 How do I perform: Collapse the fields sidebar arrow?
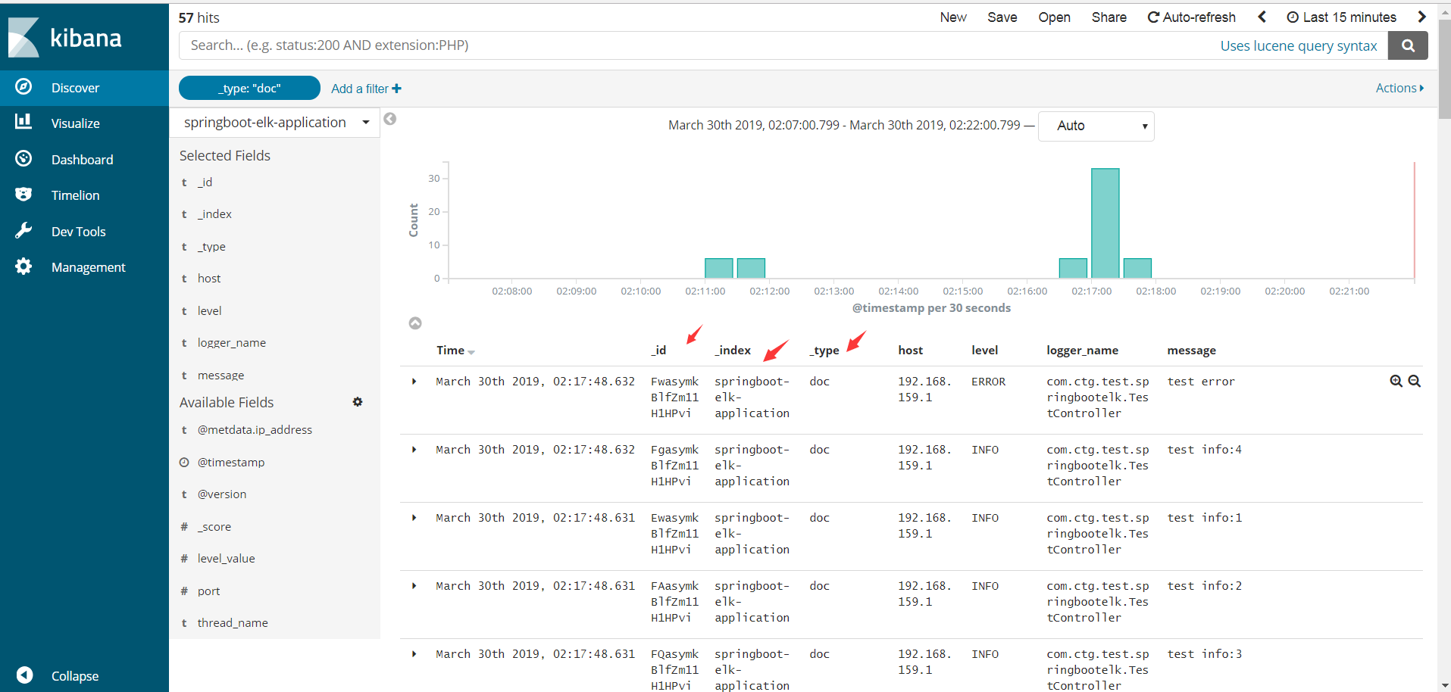(390, 119)
